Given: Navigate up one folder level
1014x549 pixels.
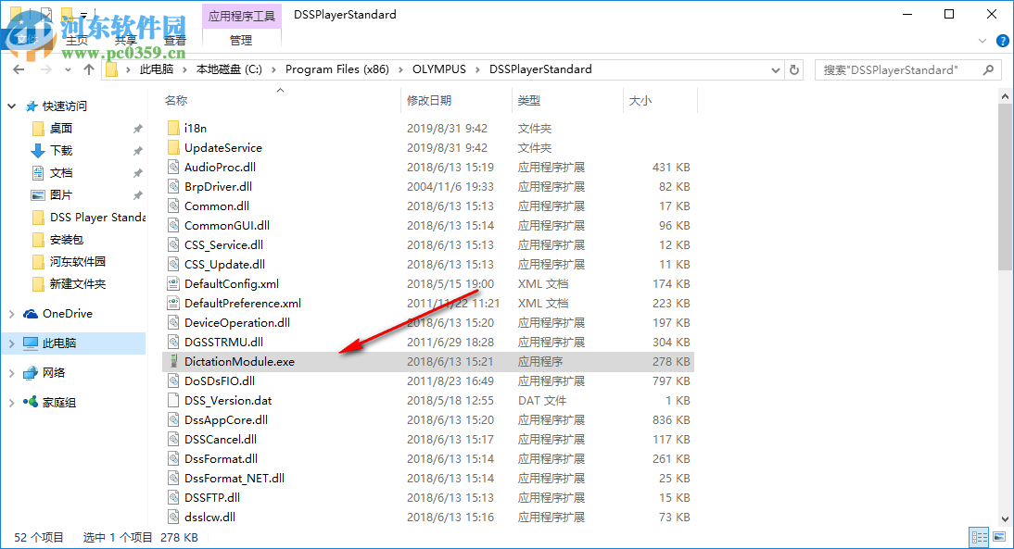Looking at the screenshot, I should coord(89,69).
